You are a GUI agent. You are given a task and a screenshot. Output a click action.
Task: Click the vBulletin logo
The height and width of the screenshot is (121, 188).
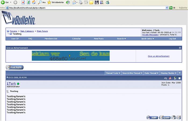[19, 18]
